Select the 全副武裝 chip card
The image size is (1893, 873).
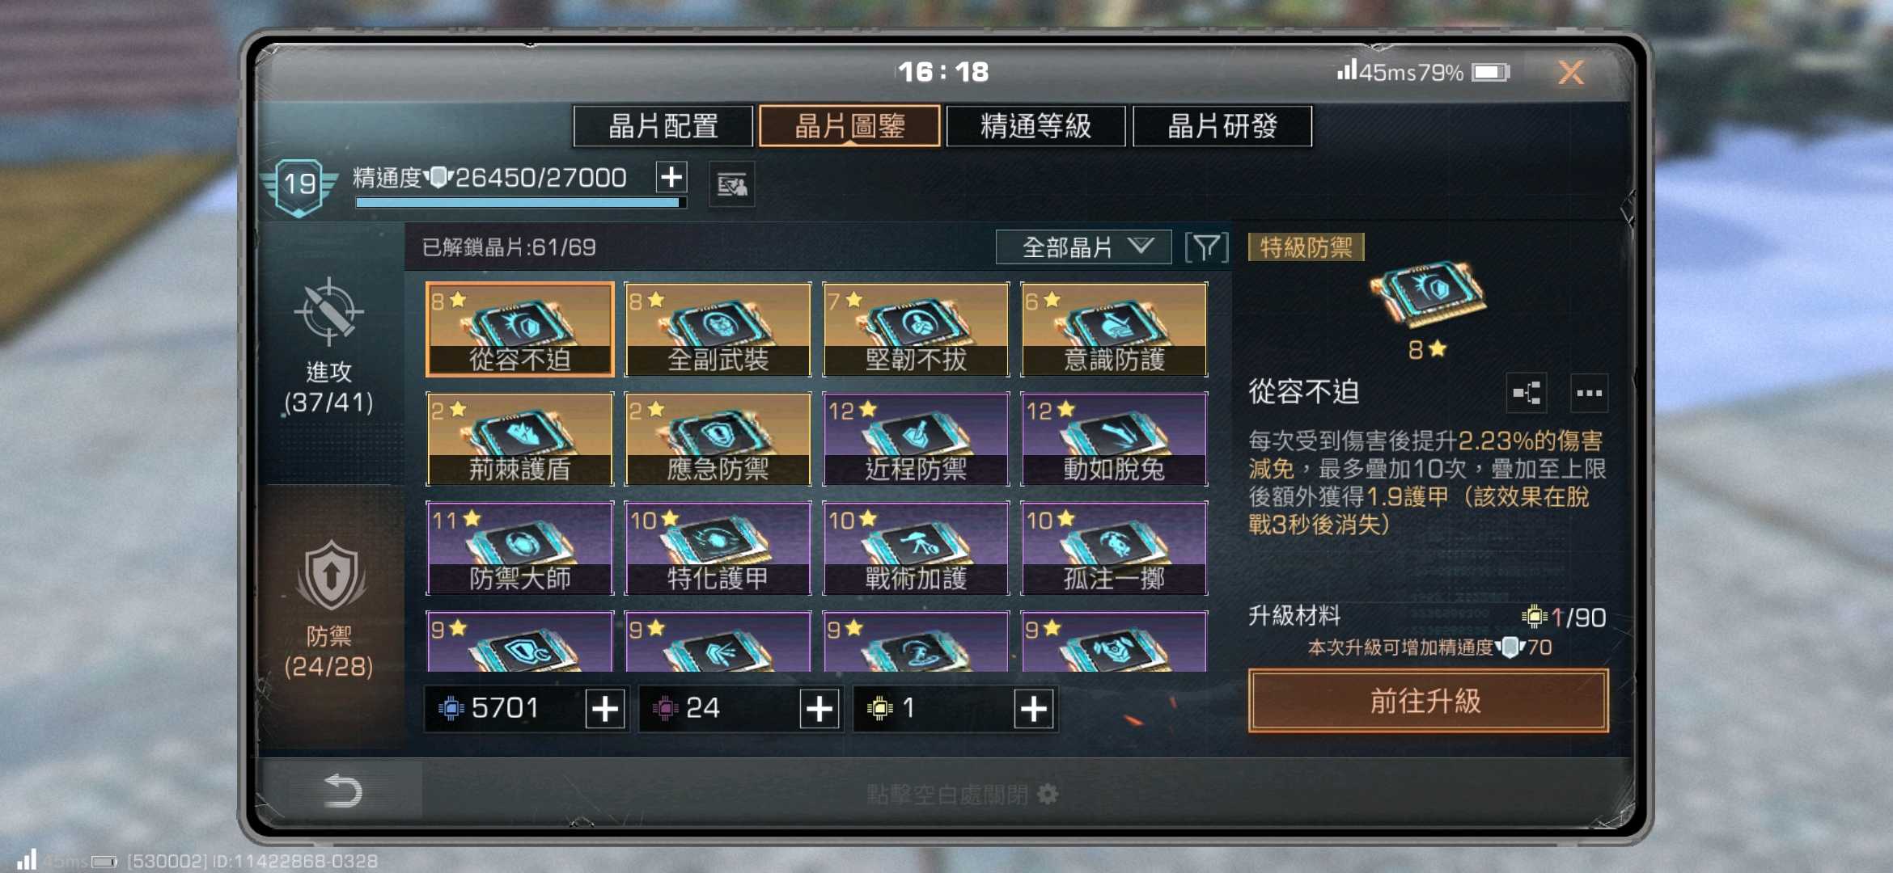coord(718,330)
